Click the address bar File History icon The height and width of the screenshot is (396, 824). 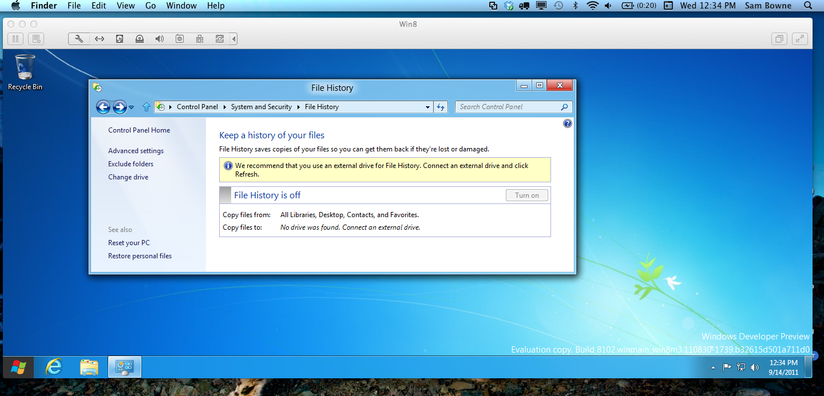[x=161, y=107]
